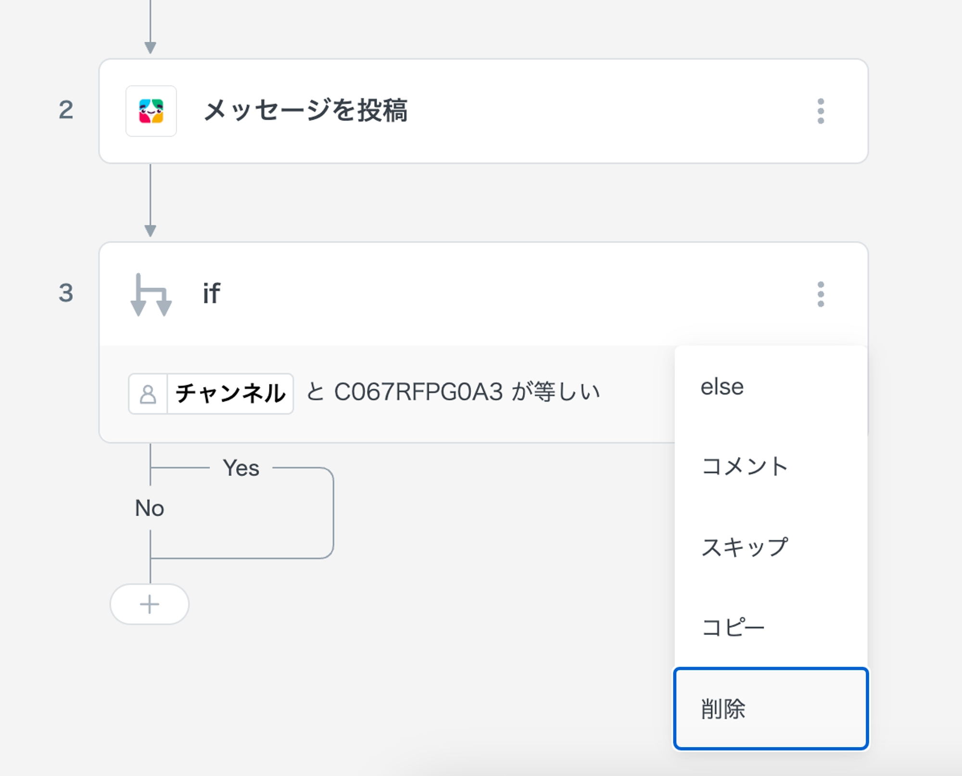This screenshot has height=776, width=962.
Task: Choose コメント in the step menu
Action: [744, 466]
